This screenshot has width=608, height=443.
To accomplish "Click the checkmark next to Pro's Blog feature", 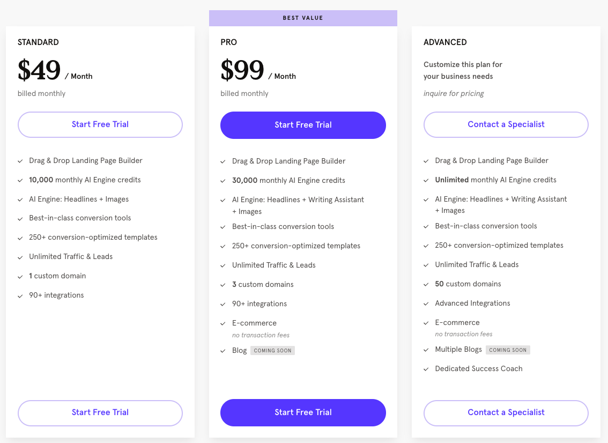I will coord(223,351).
